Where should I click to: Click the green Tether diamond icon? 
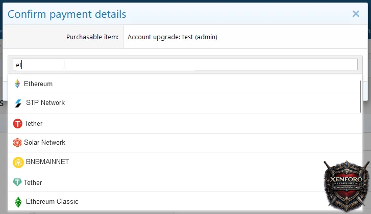(18, 182)
